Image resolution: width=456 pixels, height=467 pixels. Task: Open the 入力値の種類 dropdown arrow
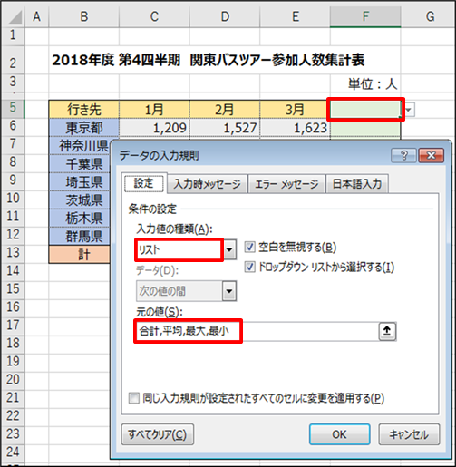pyautogui.click(x=229, y=249)
